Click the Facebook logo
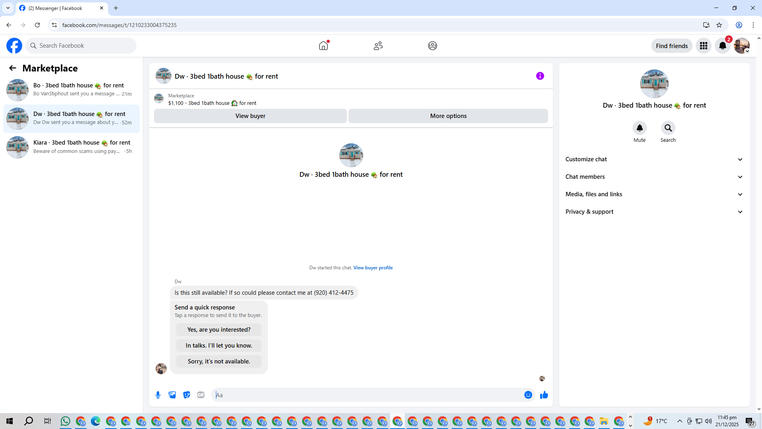This screenshot has width=762, height=429. click(x=14, y=46)
